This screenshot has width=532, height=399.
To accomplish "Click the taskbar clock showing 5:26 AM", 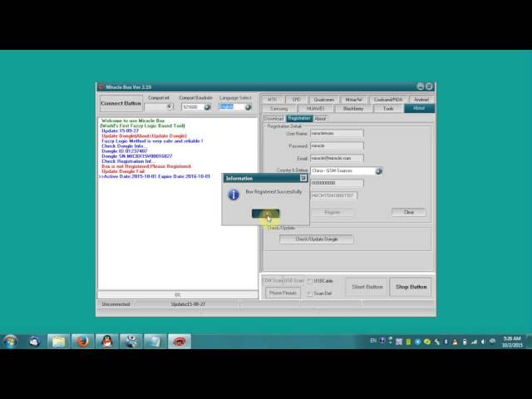I will coord(512,342).
